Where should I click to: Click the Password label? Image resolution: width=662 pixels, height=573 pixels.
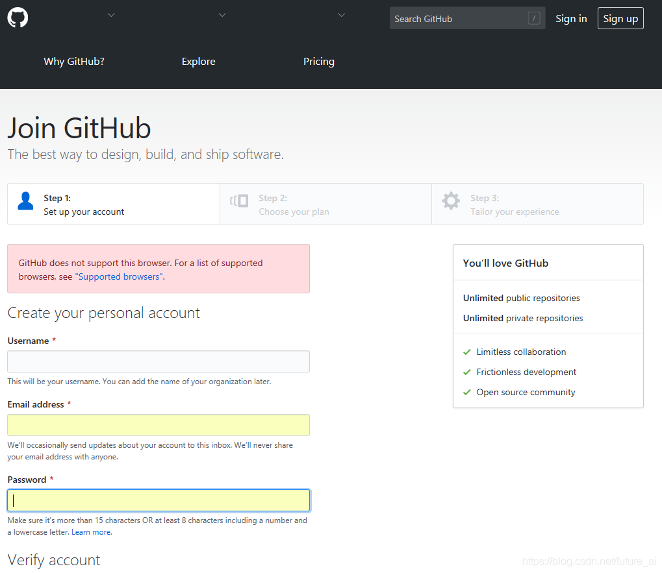click(27, 480)
